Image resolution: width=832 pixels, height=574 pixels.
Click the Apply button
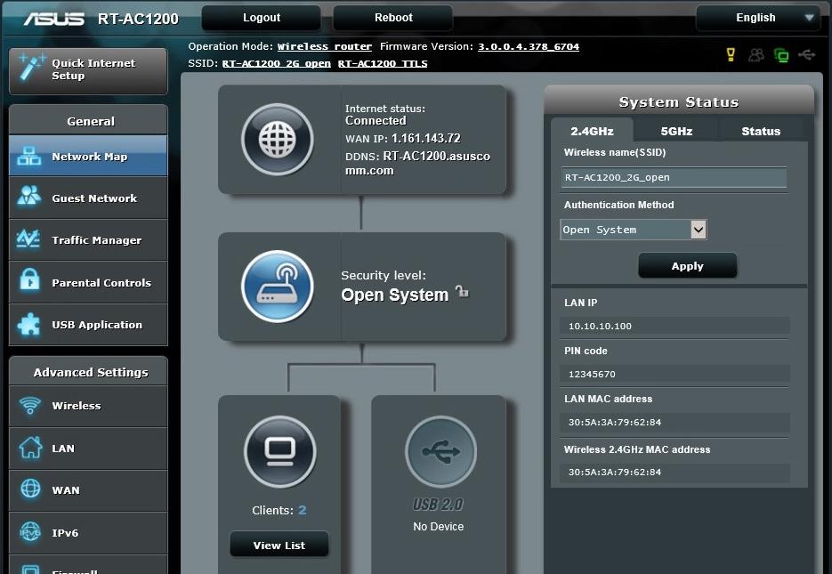688,265
